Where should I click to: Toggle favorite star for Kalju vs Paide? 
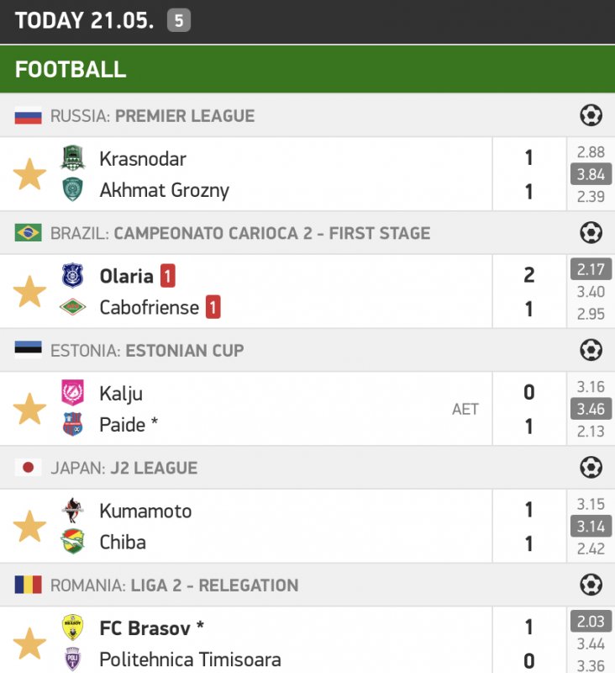(x=29, y=410)
